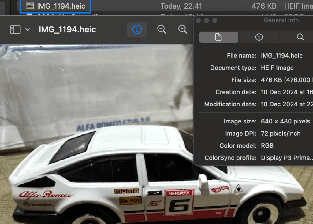Open the Keywords magnifier tab in the inspector
313x224 pixels.
[x=300, y=37]
